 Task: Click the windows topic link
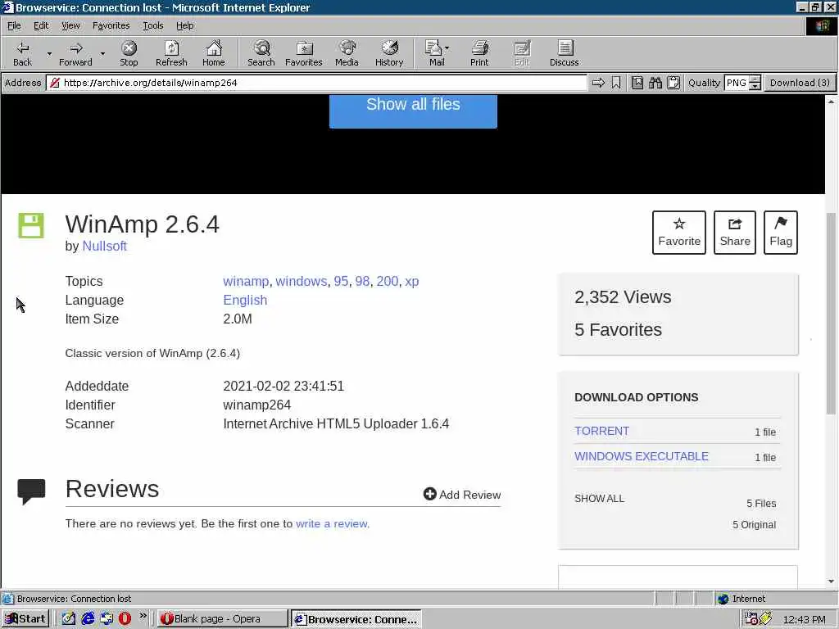point(301,282)
